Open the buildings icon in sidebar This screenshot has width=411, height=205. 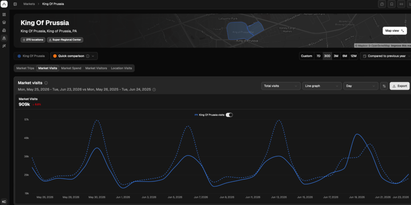(x=4, y=30)
